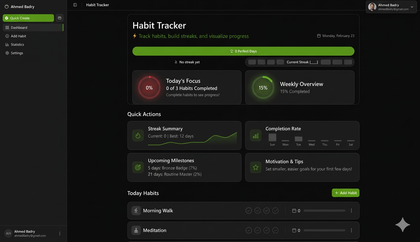Click the 0 of 3 Habits Completed text
Viewport: 420px width, 242px height.
191,88
